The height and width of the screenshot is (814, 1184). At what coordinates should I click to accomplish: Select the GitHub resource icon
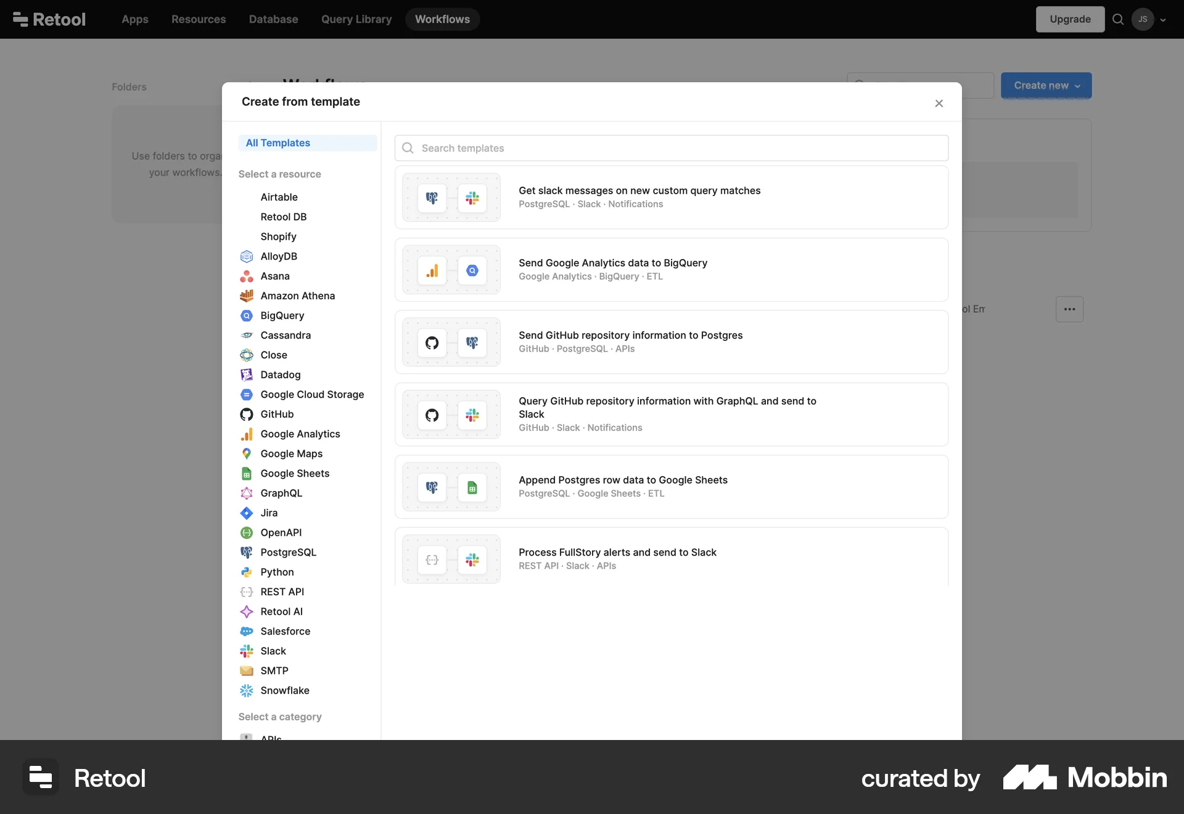[x=247, y=414]
